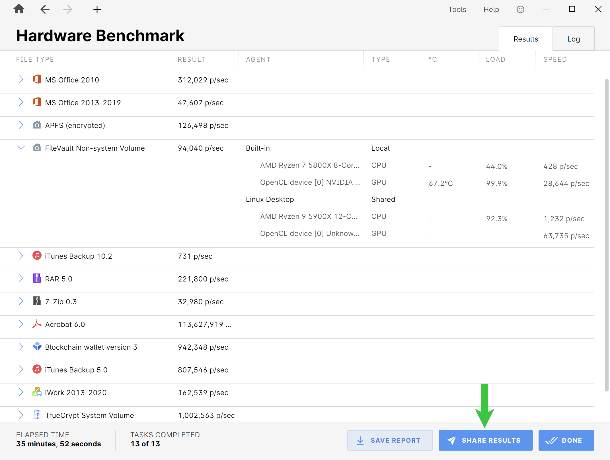Screen dimensions: 610x460
Task: Click the SPEED column header
Action: [555, 59]
